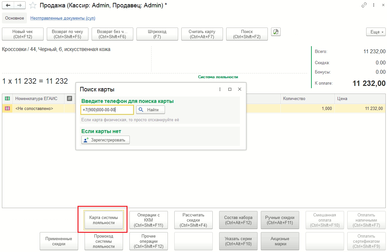Select the <Не сопоставлено> table row
This screenshot has height=252, width=387.
pyautogui.click(x=34, y=109)
